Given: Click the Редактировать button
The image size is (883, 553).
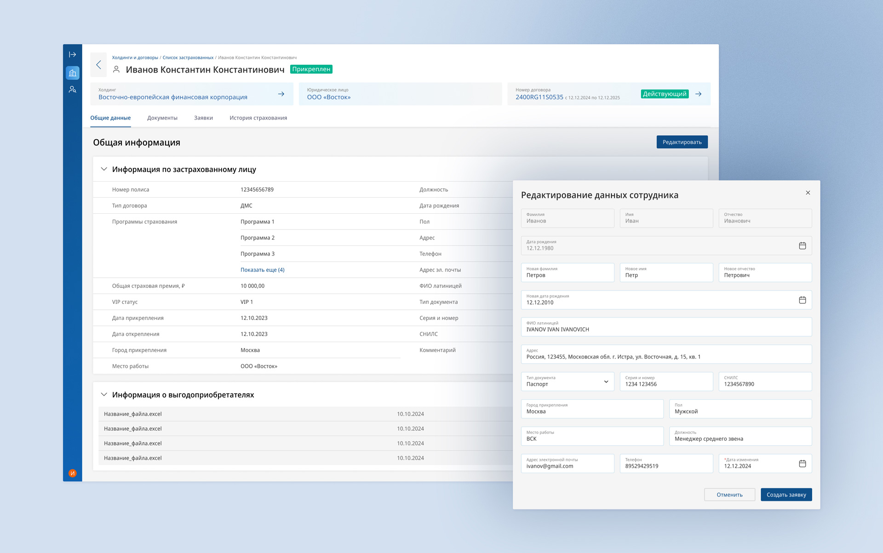Looking at the screenshot, I should click(x=682, y=142).
